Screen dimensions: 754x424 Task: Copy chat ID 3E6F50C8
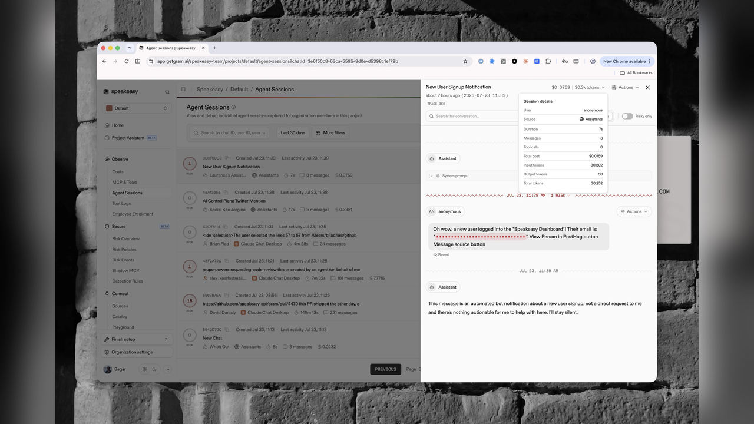(x=227, y=158)
